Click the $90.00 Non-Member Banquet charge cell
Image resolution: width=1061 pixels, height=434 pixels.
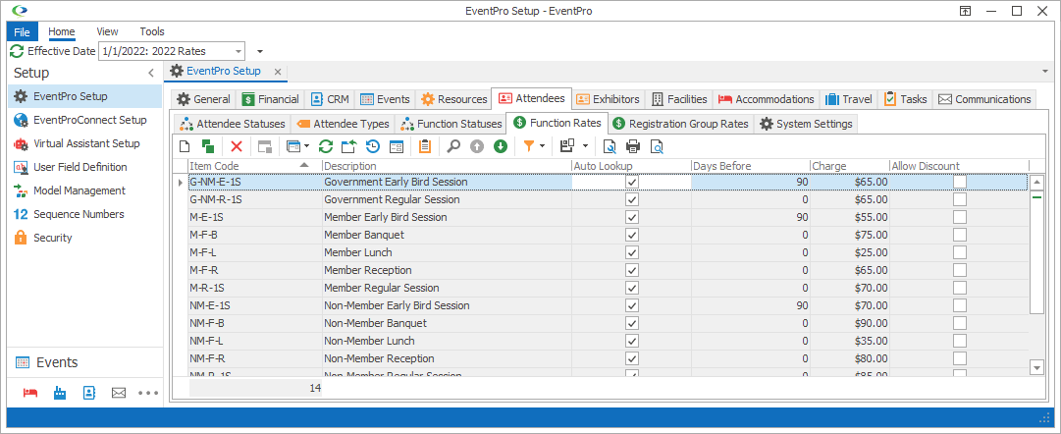point(850,322)
